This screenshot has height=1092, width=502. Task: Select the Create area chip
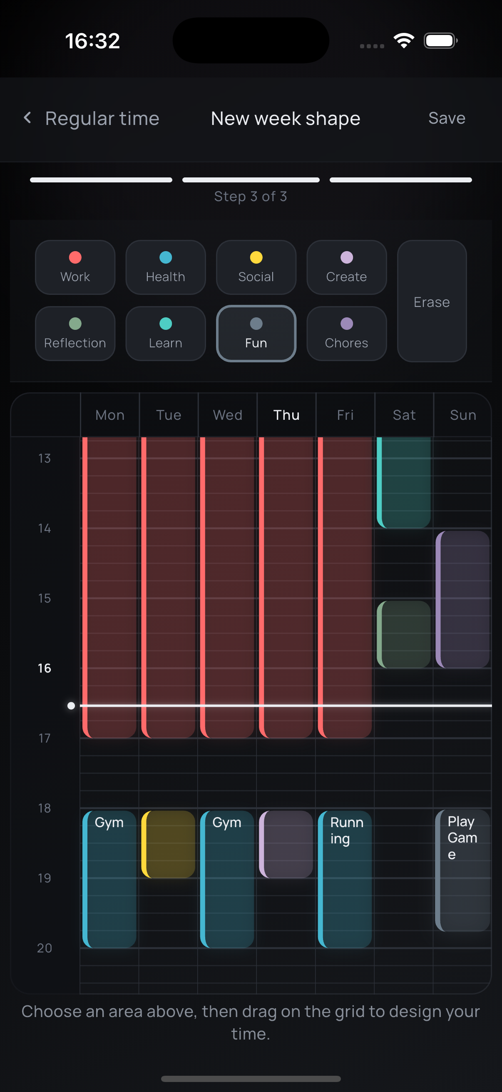click(346, 267)
